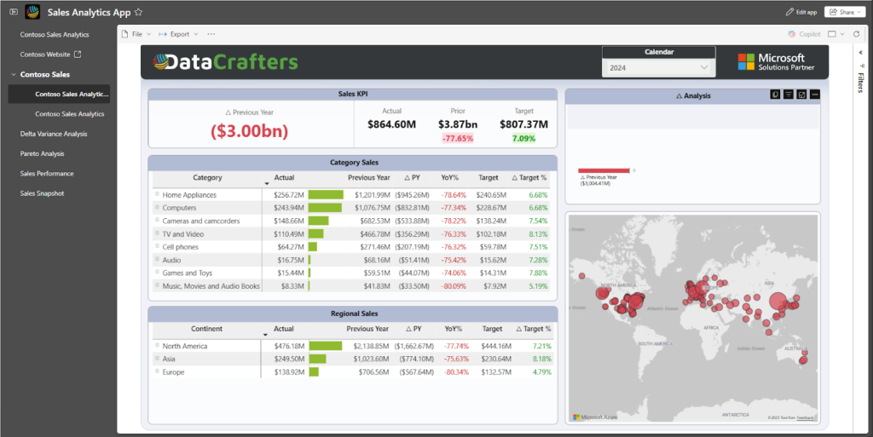
Task: Click the Edit app pencil button
Action: [x=801, y=12]
